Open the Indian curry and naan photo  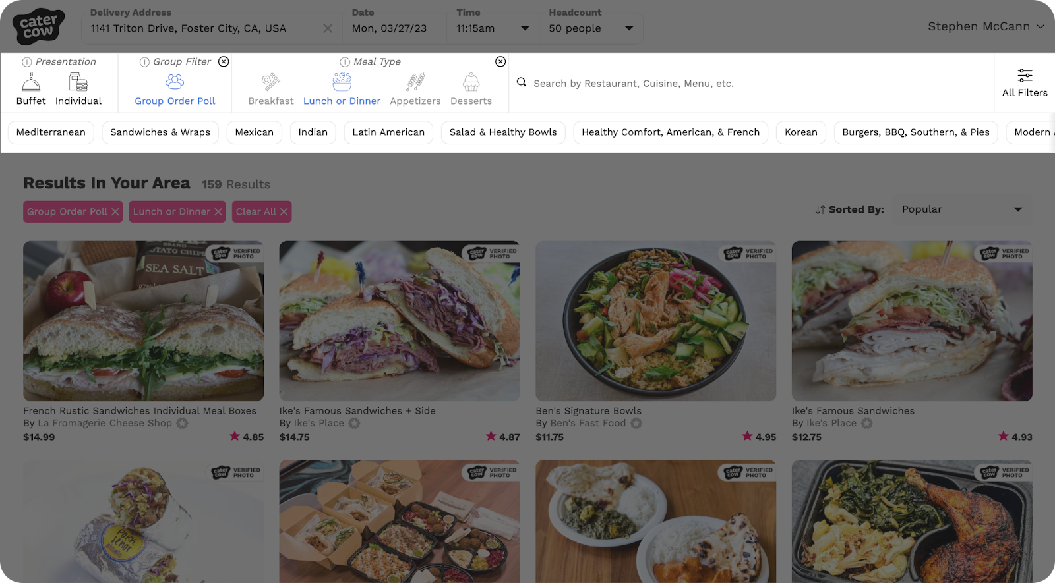(x=655, y=521)
